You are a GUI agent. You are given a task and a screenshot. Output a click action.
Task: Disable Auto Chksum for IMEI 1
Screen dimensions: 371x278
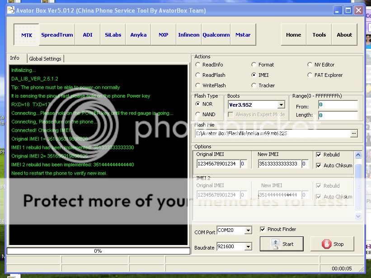tap(319, 165)
